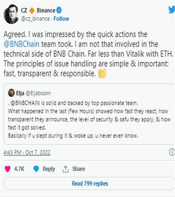The image size is (175, 197).
Task: Click the share upload arrow icon
Action: (x=65, y=169)
